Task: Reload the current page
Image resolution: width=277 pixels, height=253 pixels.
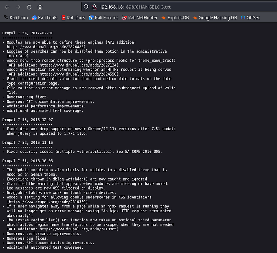Action: [29, 7]
